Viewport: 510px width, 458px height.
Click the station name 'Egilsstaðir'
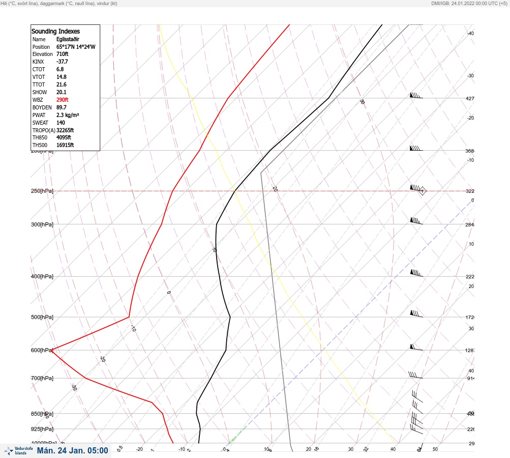click(68, 39)
